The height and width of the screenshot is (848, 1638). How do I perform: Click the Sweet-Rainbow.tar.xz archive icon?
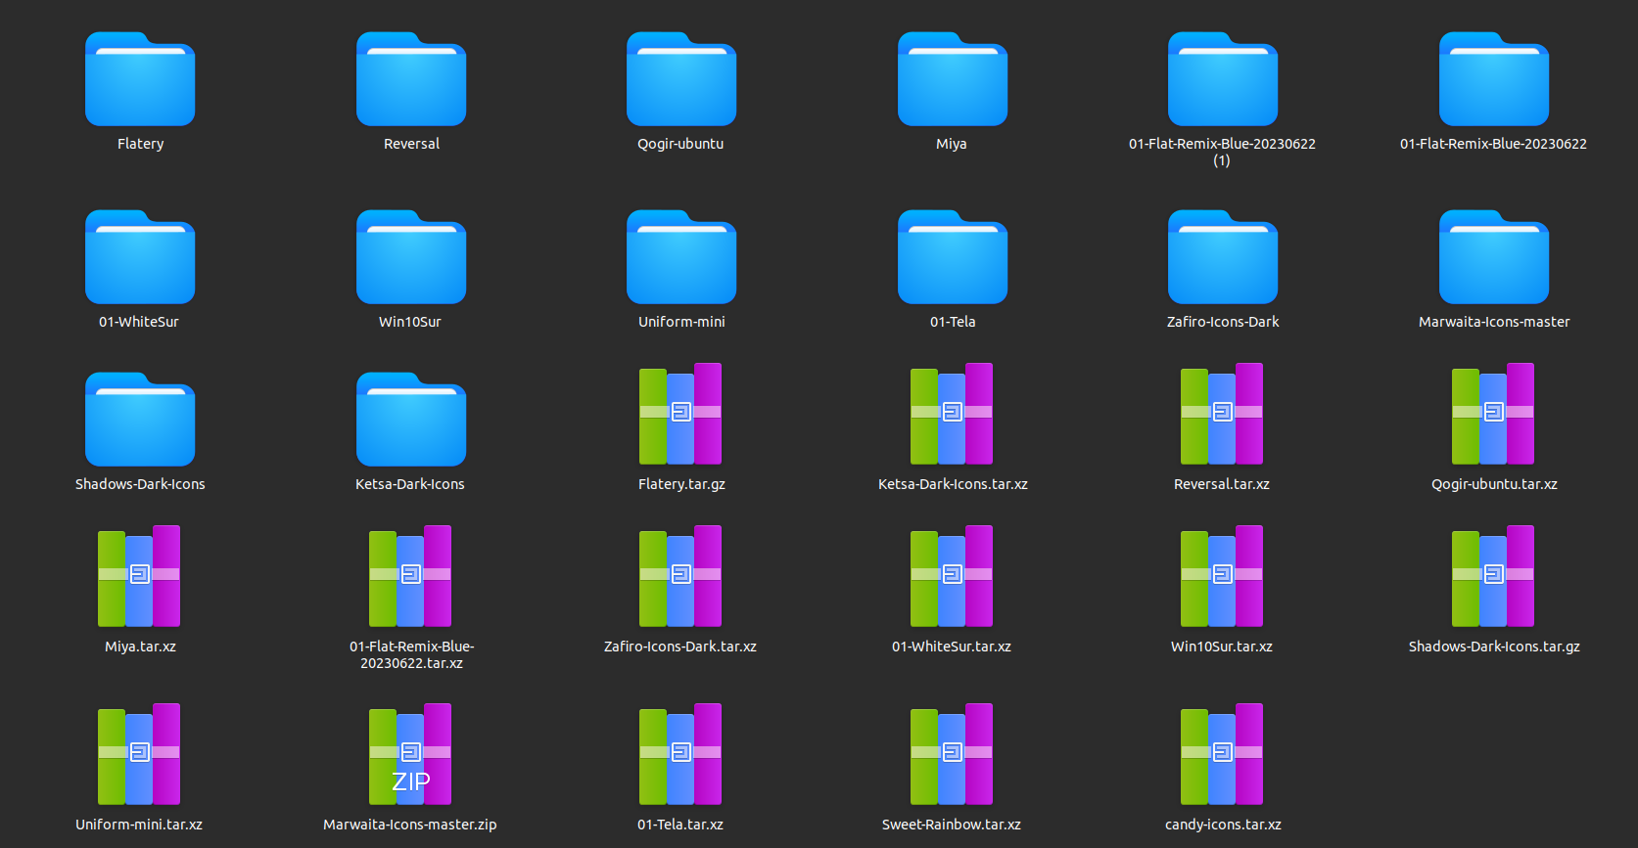[952, 754]
